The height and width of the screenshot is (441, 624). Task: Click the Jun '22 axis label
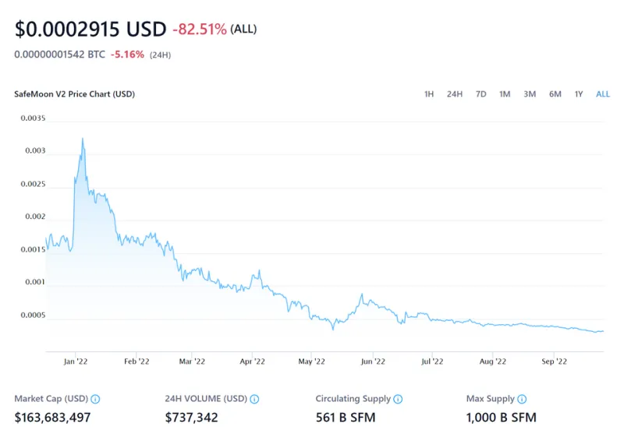click(373, 362)
